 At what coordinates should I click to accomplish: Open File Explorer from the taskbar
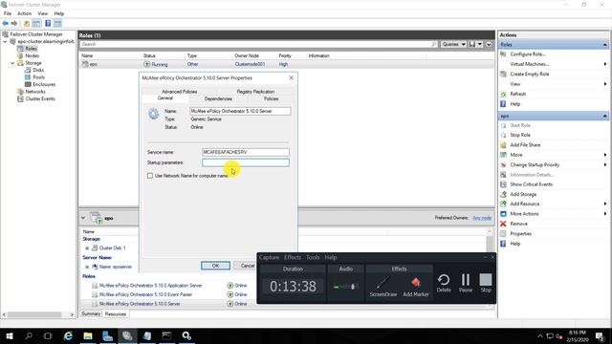(x=88, y=335)
